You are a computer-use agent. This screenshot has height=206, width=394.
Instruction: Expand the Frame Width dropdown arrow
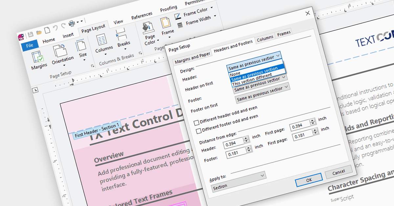tap(215, 15)
